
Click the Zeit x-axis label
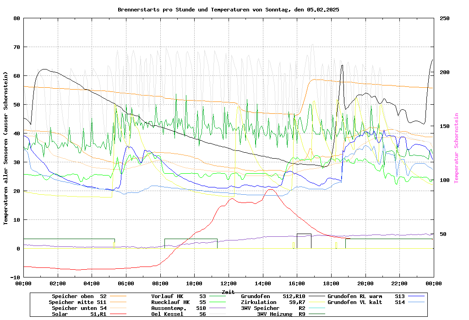228,291
